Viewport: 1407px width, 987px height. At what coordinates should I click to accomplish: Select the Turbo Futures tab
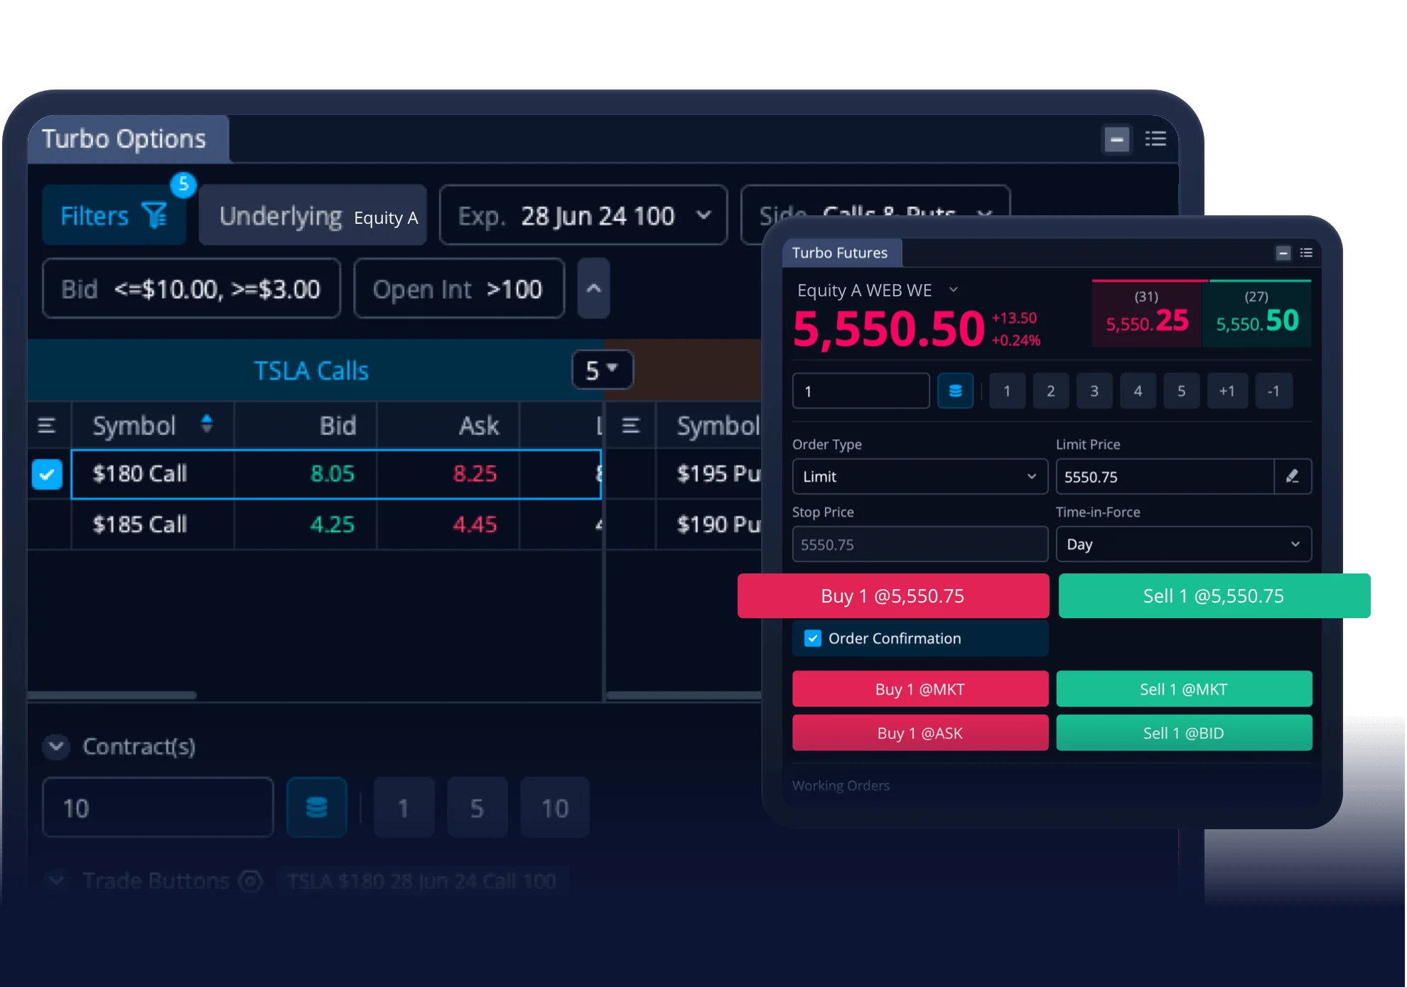pyautogui.click(x=840, y=253)
